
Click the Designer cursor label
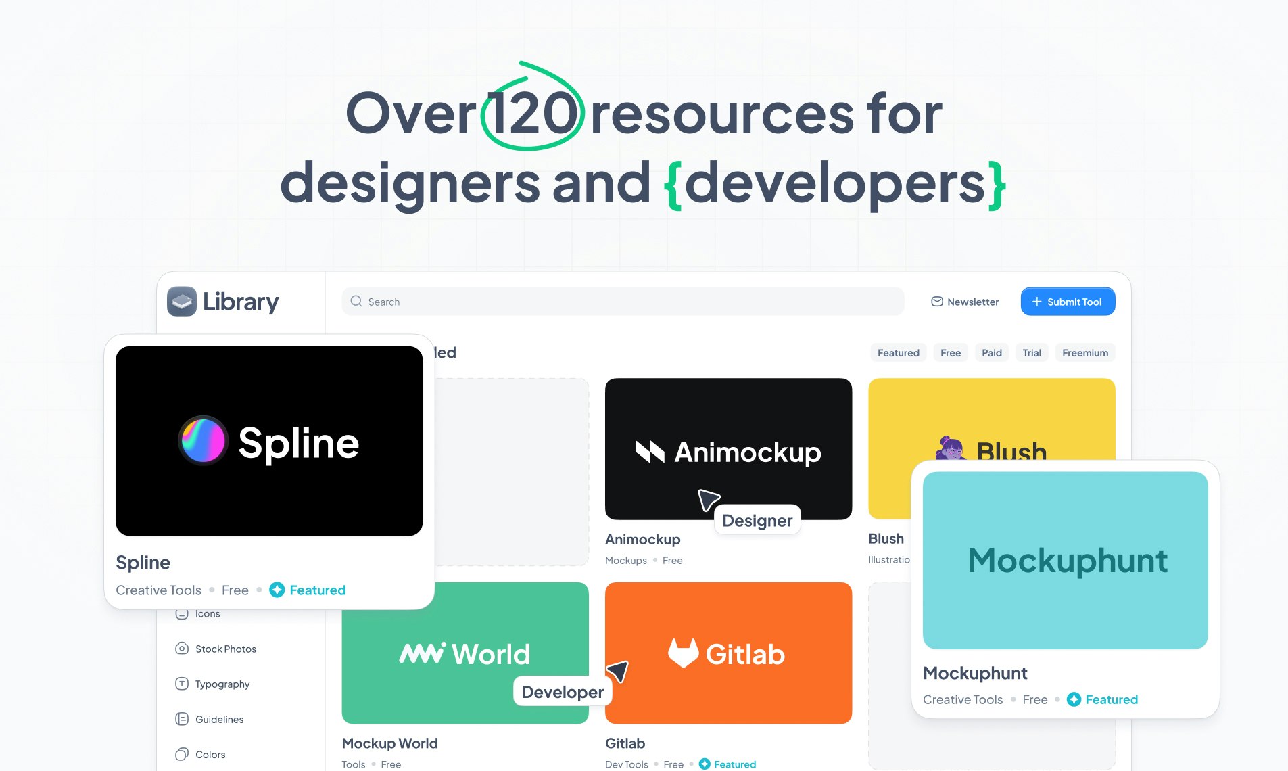757,520
